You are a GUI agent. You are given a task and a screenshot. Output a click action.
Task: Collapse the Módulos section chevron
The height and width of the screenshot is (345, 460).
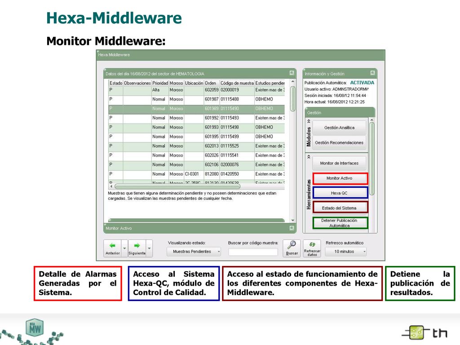309,121
